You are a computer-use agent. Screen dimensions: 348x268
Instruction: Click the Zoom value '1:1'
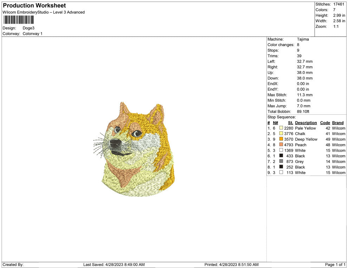pyautogui.click(x=336, y=26)
